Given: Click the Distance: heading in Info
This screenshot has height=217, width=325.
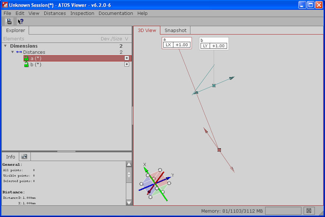Looking at the screenshot, I should pyautogui.click(x=13, y=192).
